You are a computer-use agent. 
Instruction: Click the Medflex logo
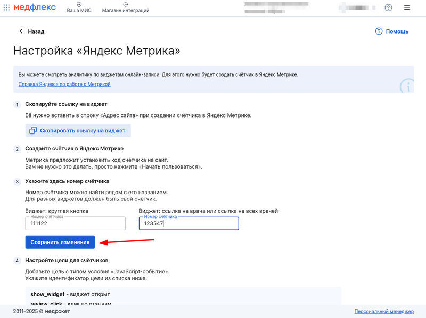click(35, 7)
